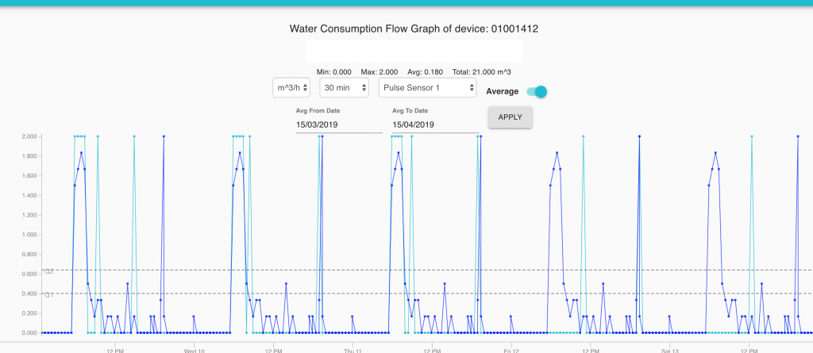813x353 pixels.
Task: Click the Water Consumption Flow Graph title
Action: [x=418, y=29]
